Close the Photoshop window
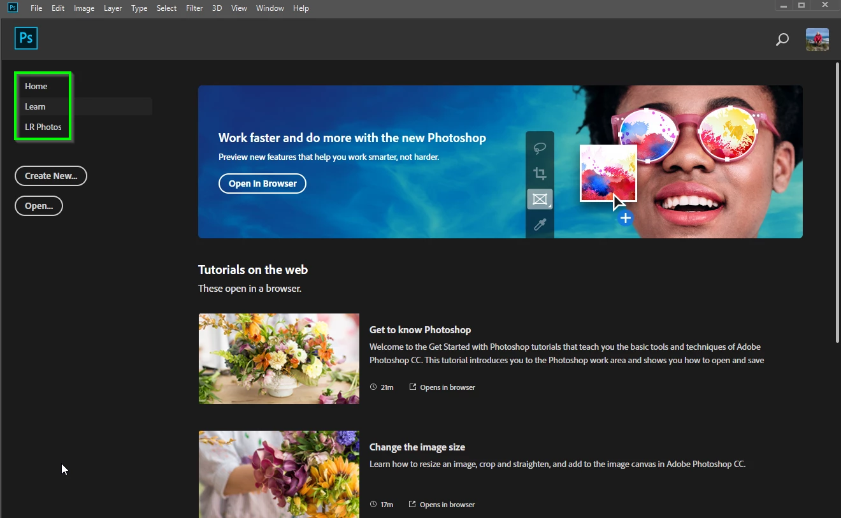Image resolution: width=841 pixels, height=518 pixels. pos(826,5)
